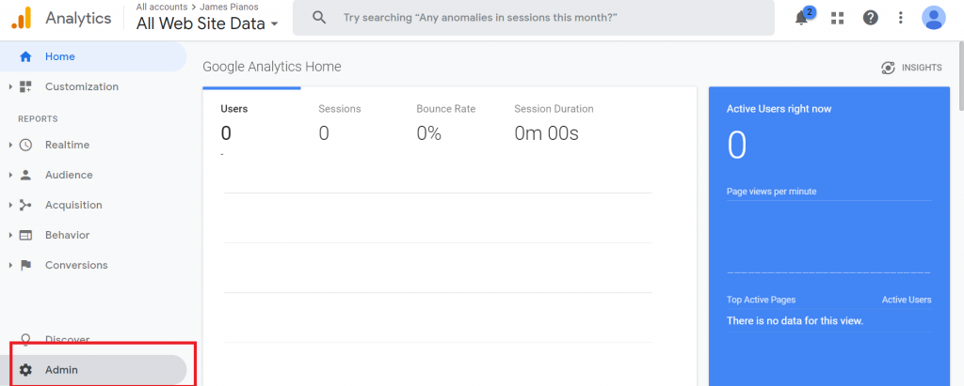Click the Insights icon
Viewport: 964px width, 386px height.
(x=888, y=68)
